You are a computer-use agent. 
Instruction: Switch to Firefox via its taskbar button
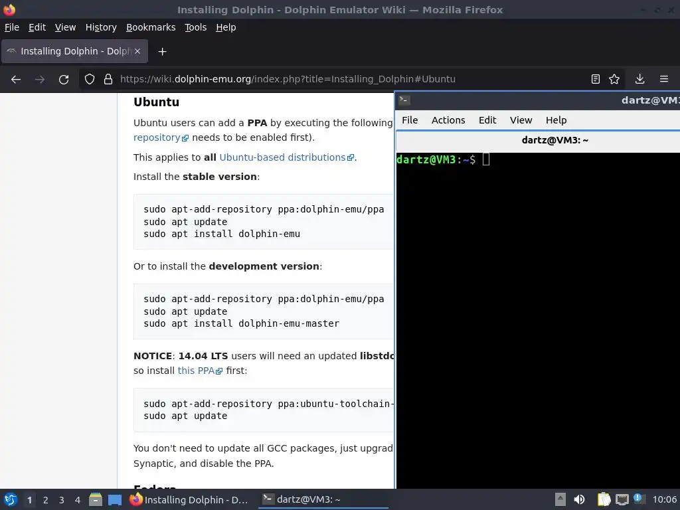click(x=189, y=499)
